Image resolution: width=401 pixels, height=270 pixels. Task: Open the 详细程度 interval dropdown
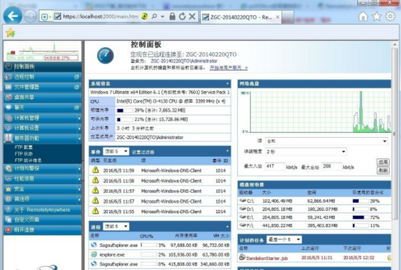307,152
